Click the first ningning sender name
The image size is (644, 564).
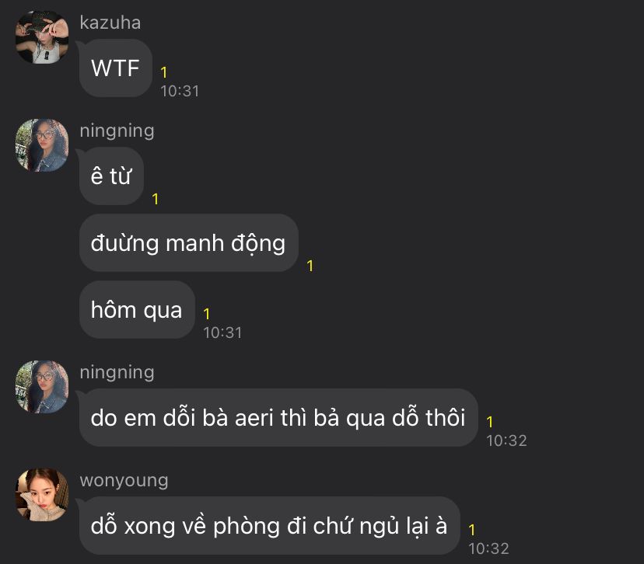[x=117, y=131]
